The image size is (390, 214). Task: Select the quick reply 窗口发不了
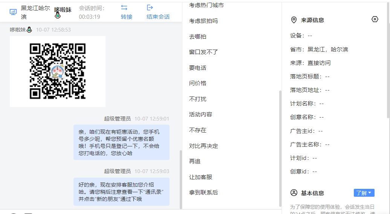tap(203, 52)
